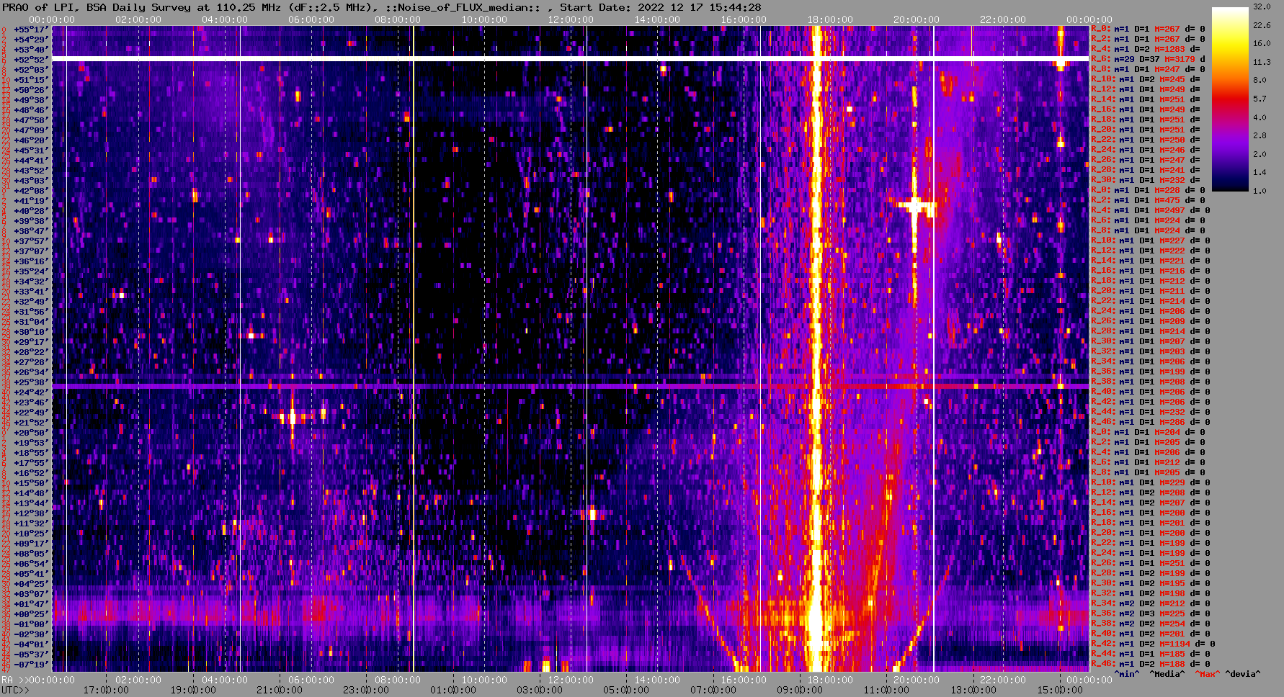The width and height of the screenshot is (1284, 697).
Task: Click the declination label +25°38'
Action: tap(31, 382)
